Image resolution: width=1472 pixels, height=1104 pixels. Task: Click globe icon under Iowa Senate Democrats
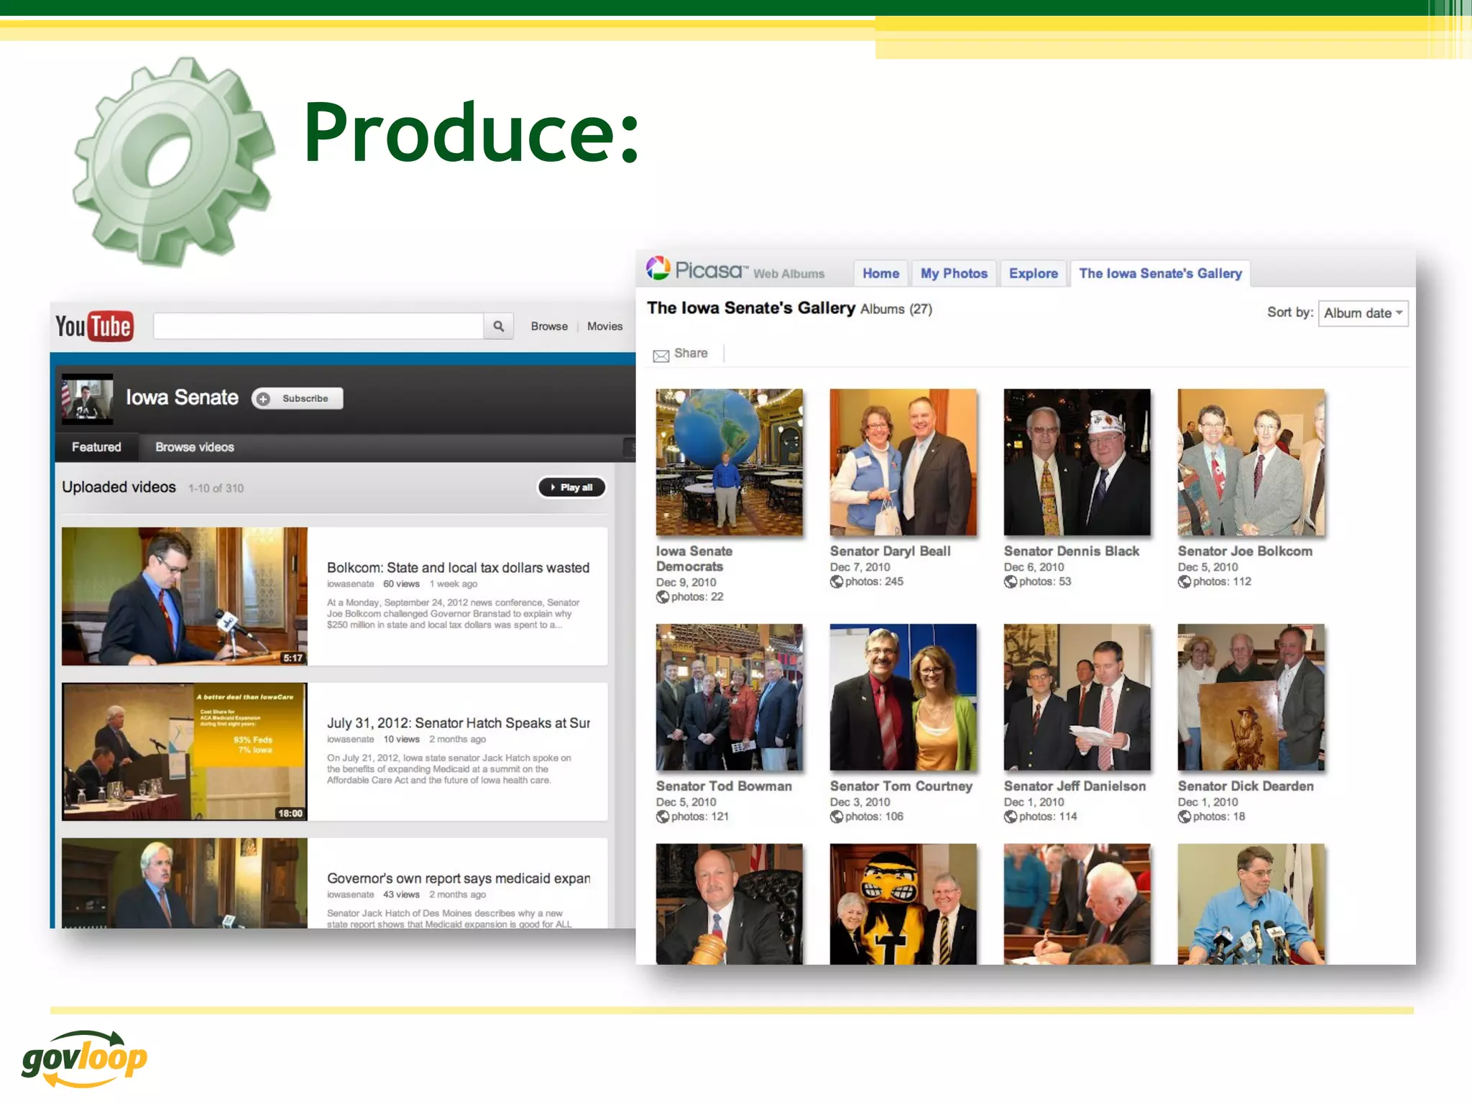click(x=662, y=597)
